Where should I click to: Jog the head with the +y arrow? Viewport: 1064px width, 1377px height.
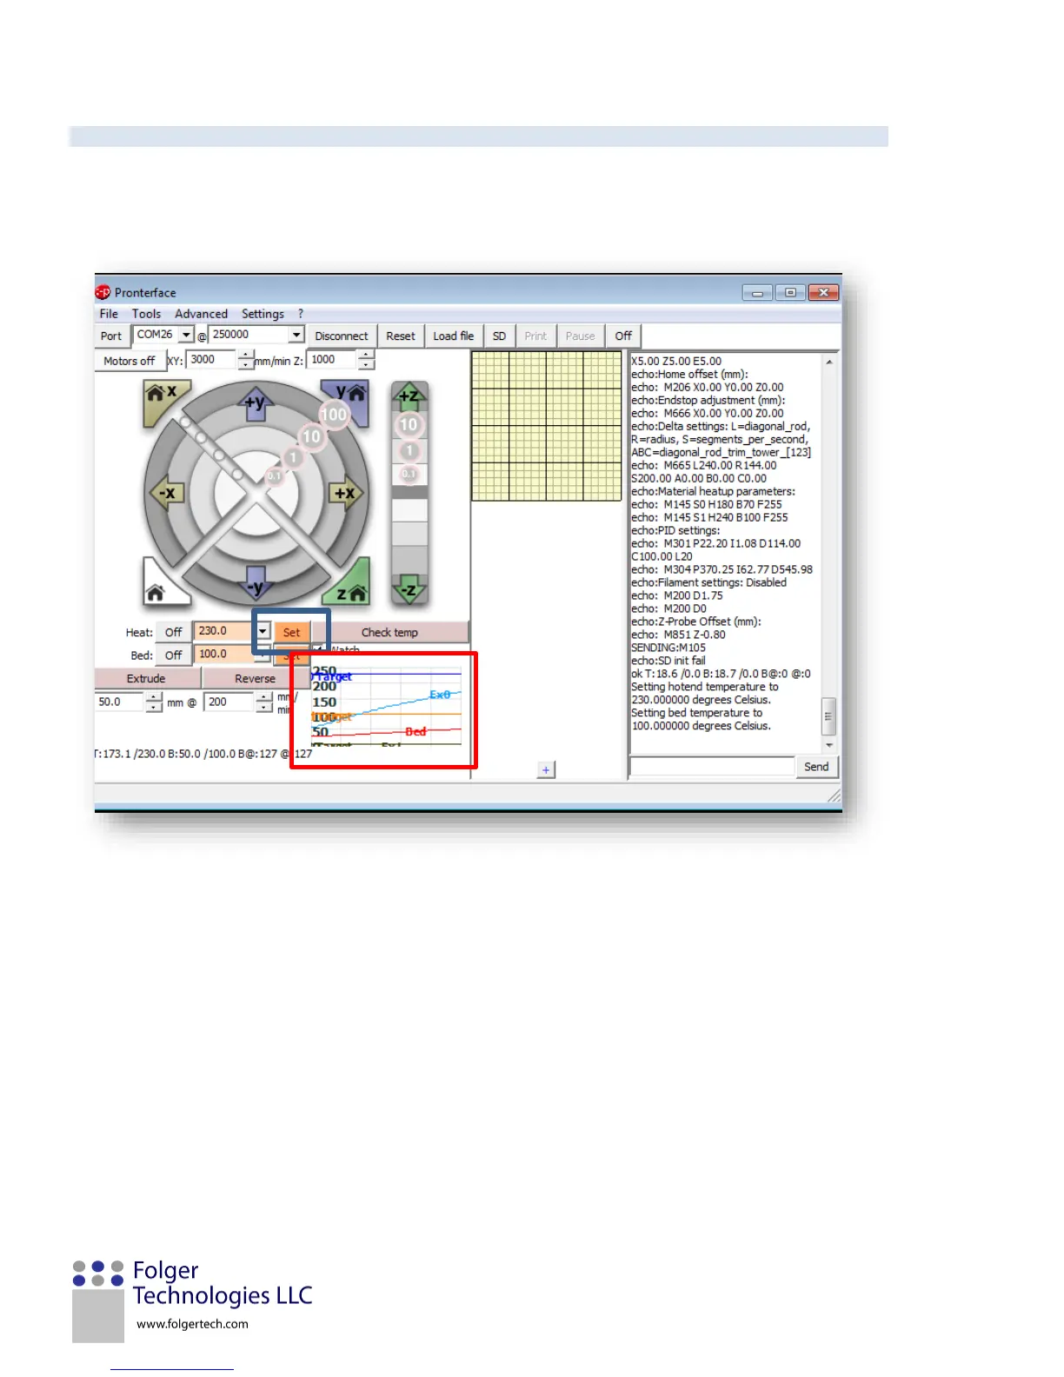tap(256, 403)
